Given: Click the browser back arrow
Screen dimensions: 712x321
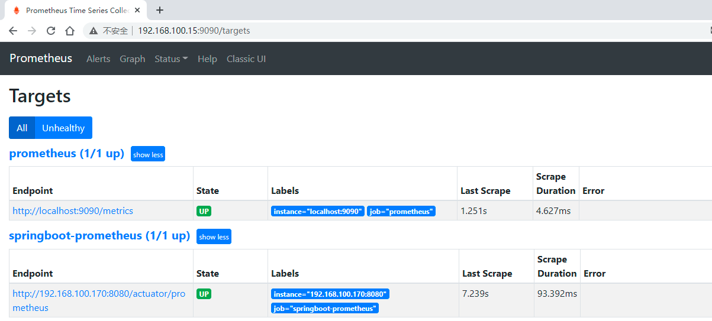Looking at the screenshot, I should [13, 31].
